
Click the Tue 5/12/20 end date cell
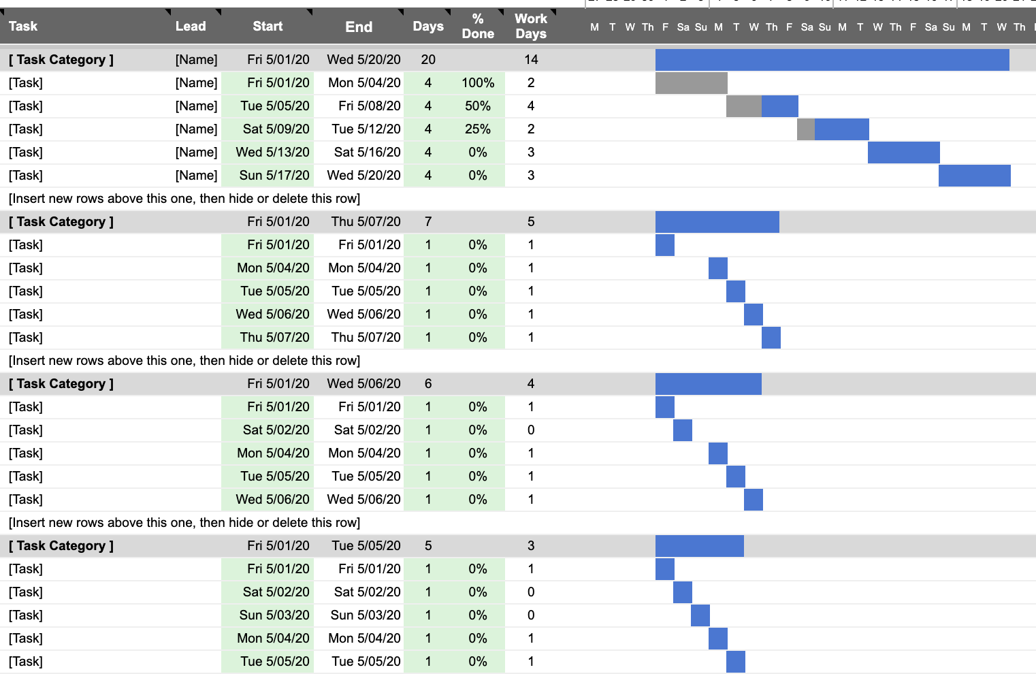point(366,129)
